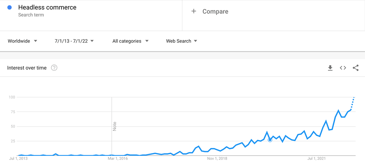This screenshot has width=365, height=168.
Task: Click the Nov 1, 2018 axis label
Action: [217, 158]
